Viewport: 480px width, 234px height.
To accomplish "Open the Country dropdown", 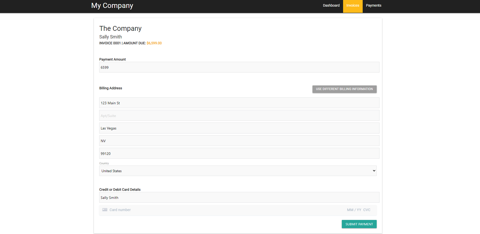I will (x=238, y=171).
